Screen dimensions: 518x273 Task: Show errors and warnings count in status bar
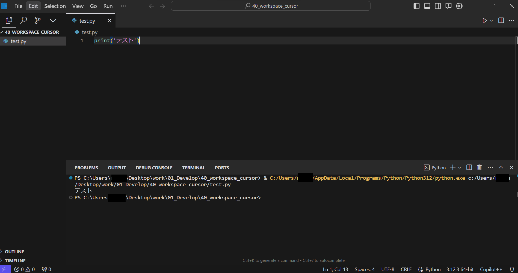[25, 269]
